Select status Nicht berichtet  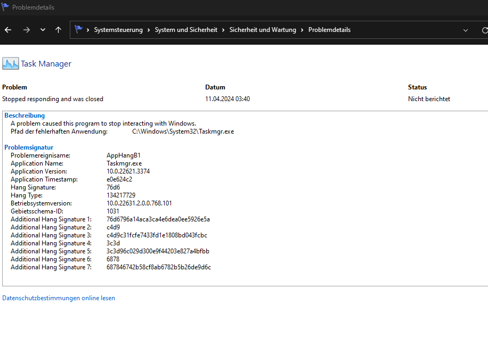coord(429,99)
